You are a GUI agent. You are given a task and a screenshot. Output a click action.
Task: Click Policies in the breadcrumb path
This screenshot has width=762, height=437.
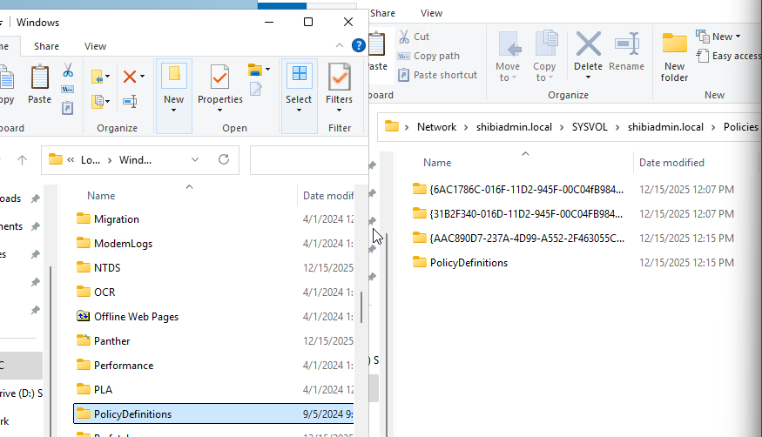(x=740, y=127)
